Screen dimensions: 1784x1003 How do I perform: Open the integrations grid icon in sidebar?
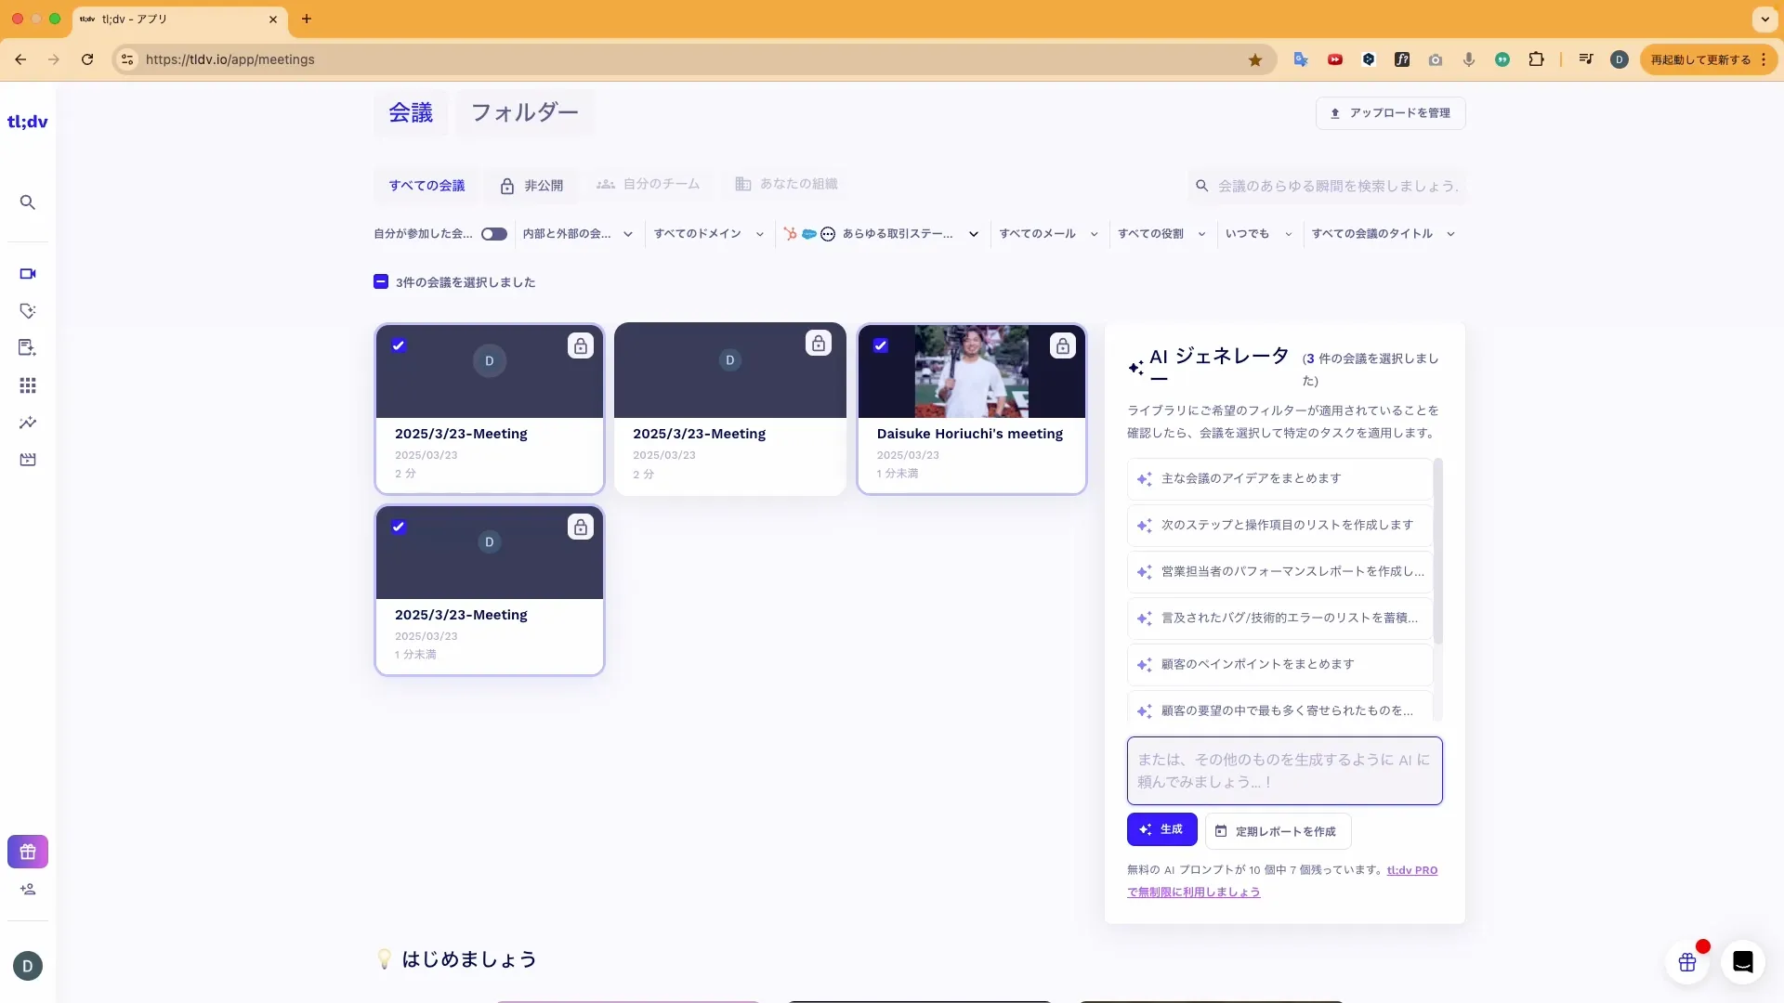[28, 385]
